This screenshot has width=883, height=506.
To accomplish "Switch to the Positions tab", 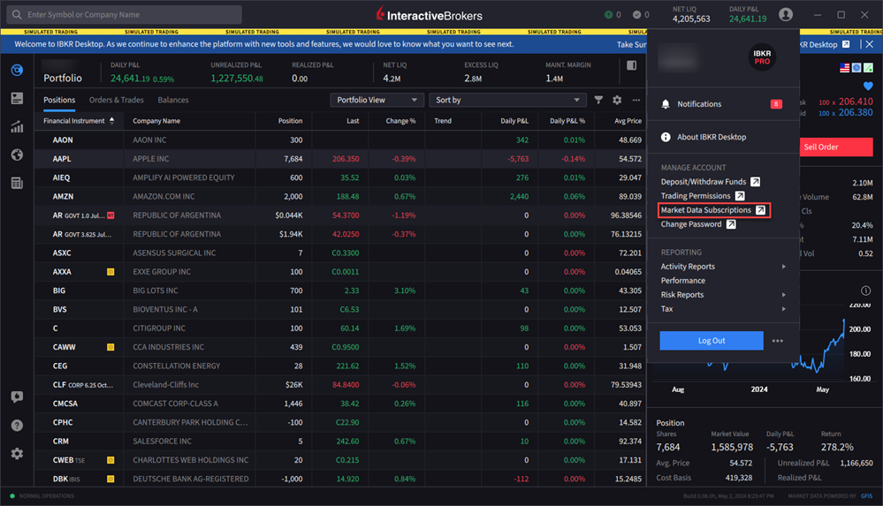I will click(59, 100).
